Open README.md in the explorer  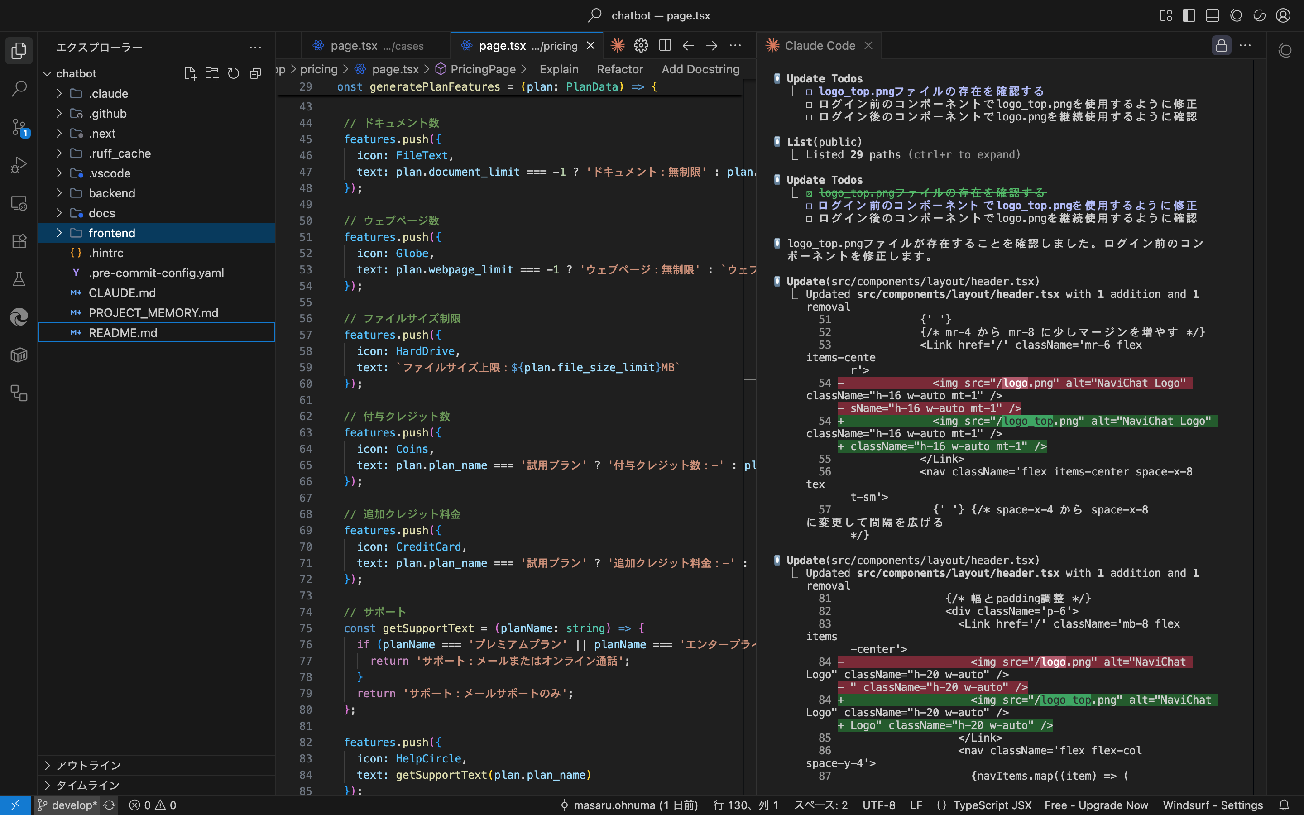pyautogui.click(x=157, y=333)
